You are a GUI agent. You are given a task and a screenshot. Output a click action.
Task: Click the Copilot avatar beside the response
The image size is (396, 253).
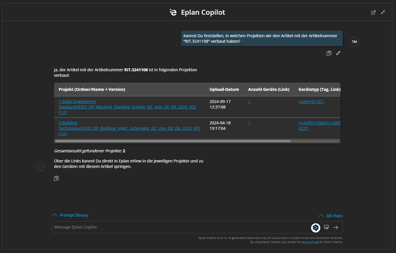pyautogui.click(x=40, y=167)
